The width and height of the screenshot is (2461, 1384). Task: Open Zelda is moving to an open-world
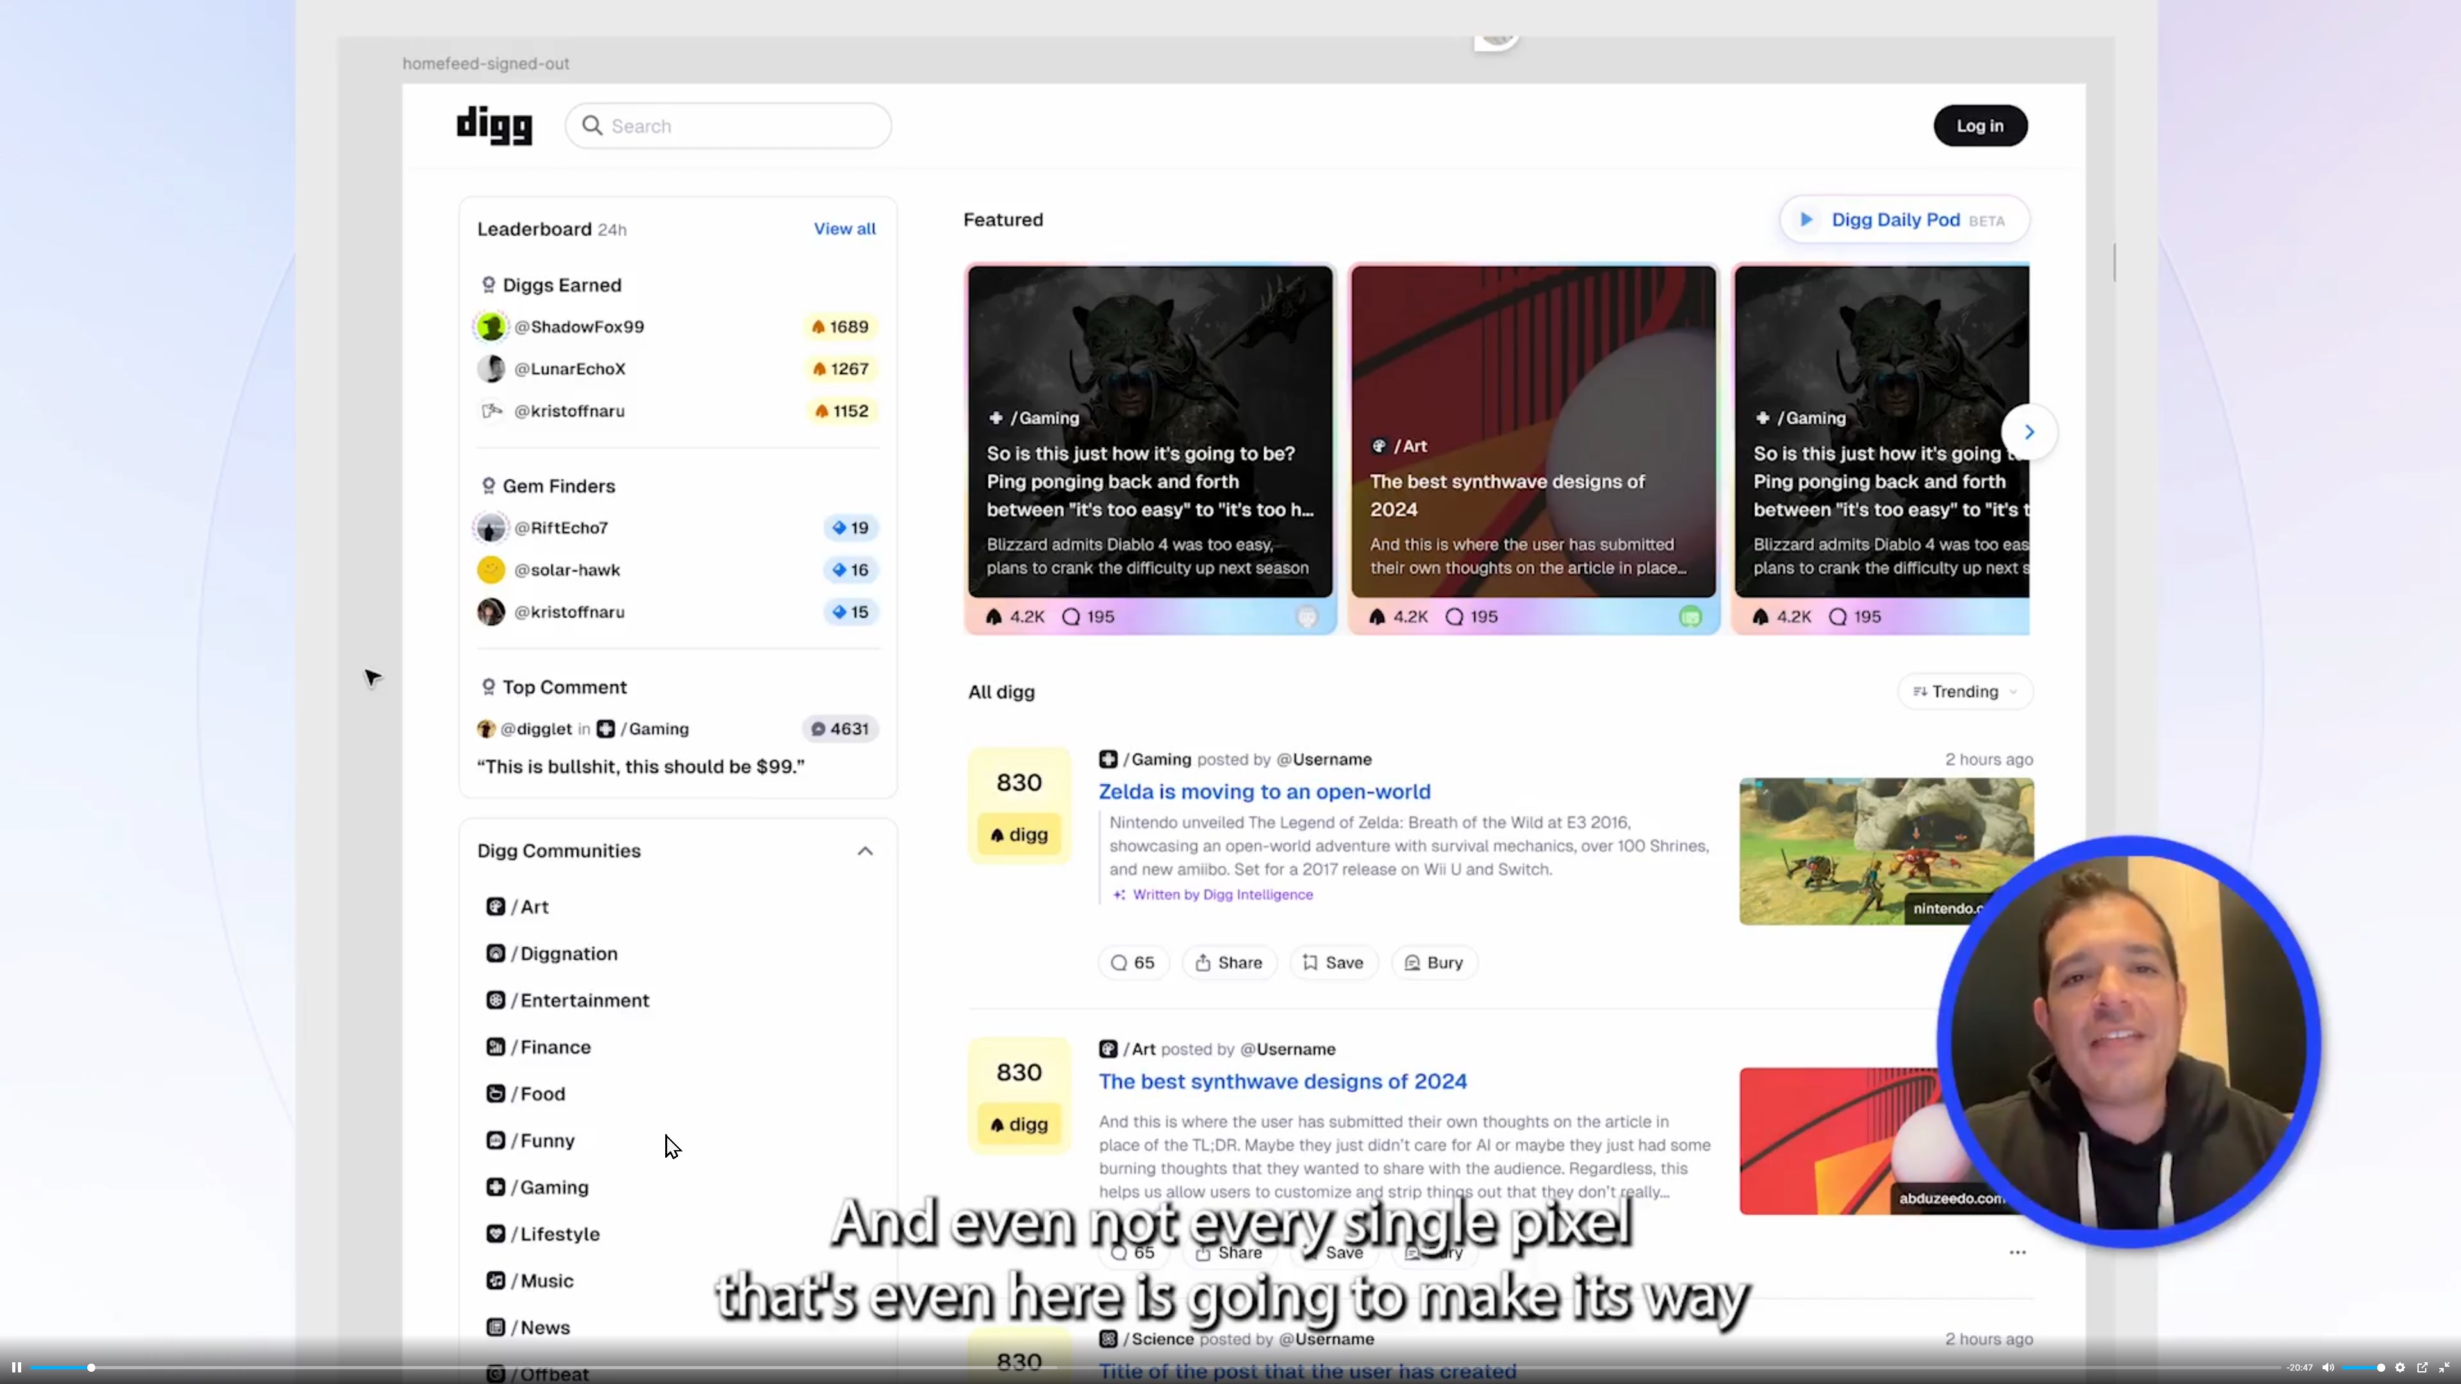[1264, 792]
